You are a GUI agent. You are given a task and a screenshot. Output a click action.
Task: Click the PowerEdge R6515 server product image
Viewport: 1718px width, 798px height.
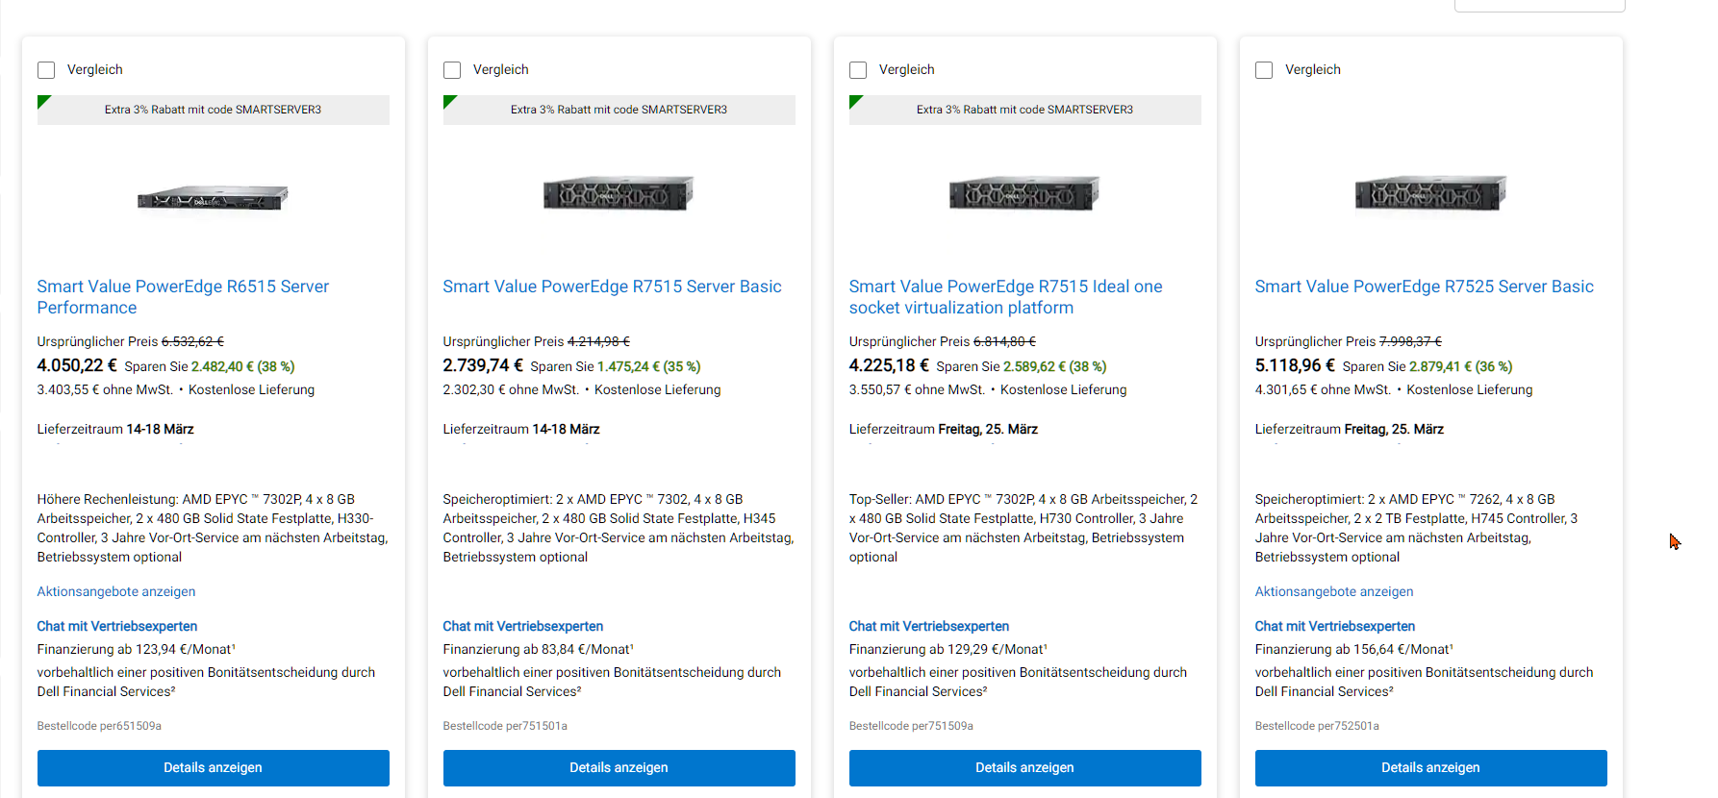(213, 197)
